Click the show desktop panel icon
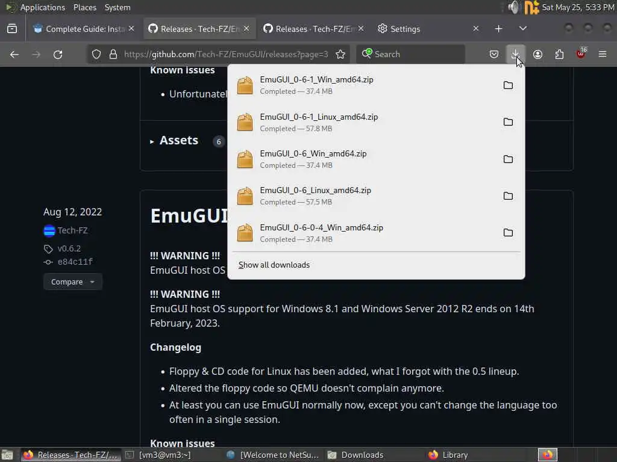Image resolution: width=617 pixels, height=462 pixels. (7, 455)
